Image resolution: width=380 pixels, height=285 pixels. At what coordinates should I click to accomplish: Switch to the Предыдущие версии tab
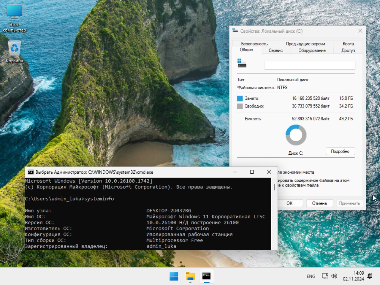tap(305, 44)
